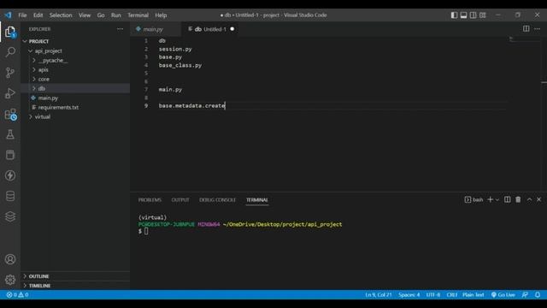Viewport: 547px width, 308px height.
Task: Switch to the DEBUG CONSOLE tab
Action: [217, 199]
